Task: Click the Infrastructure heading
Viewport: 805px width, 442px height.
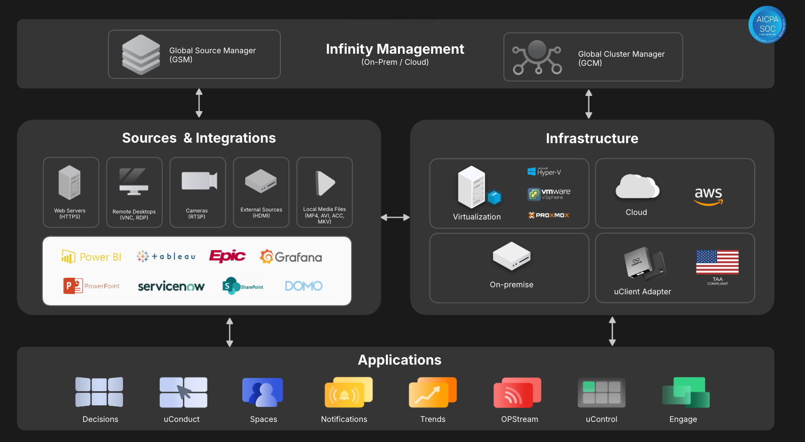Action: pos(592,138)
